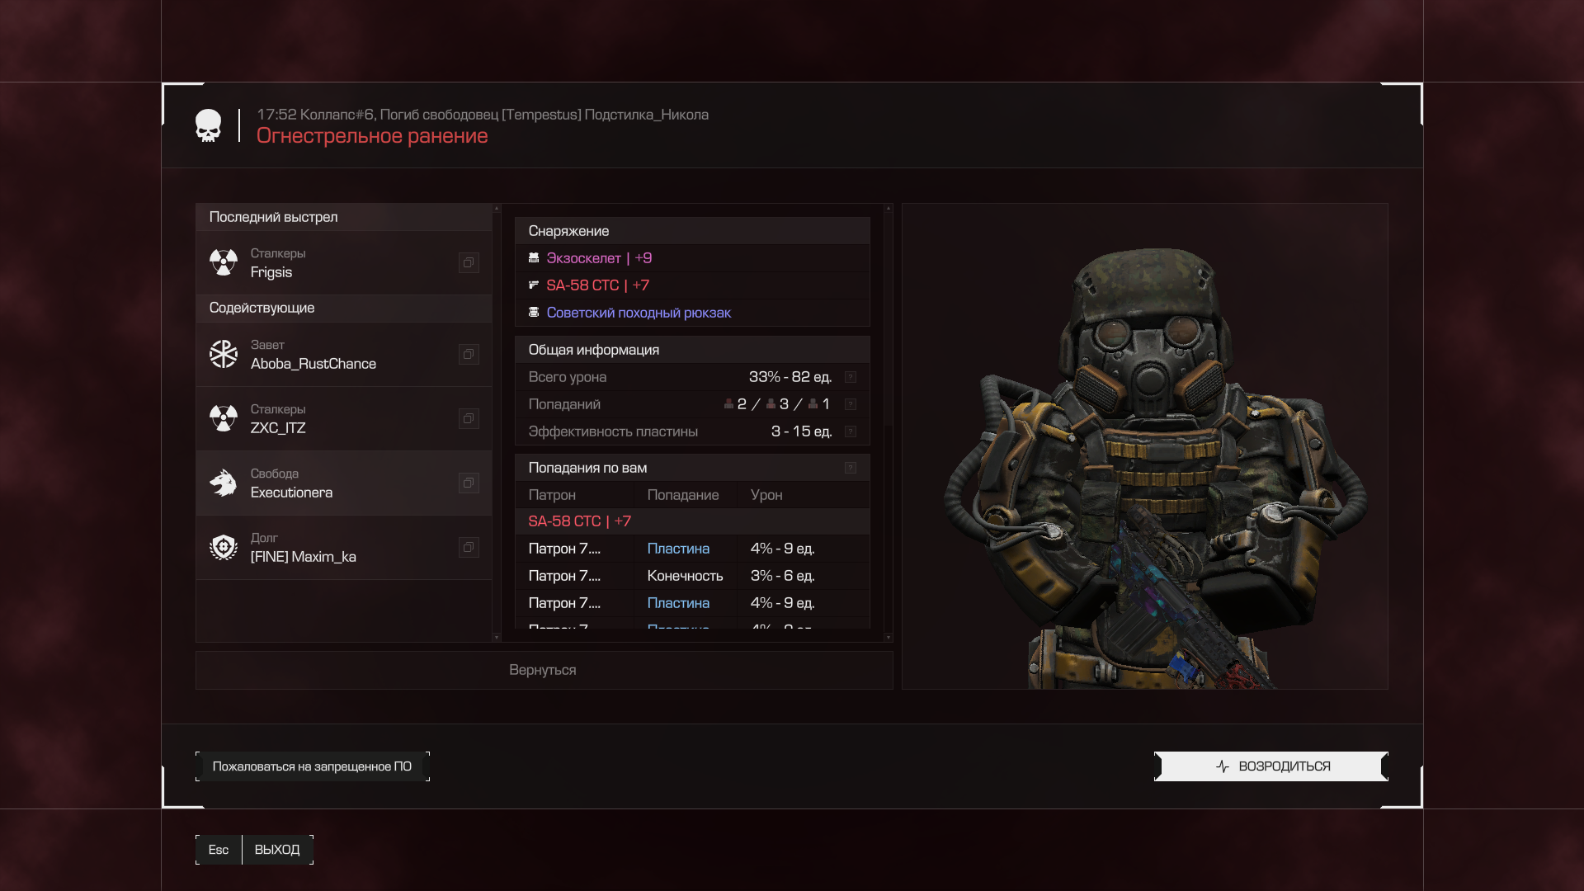This screenshot has width=1584, height=891.
Task: Click Пожаловаться на запрещенное ПО button
Action: [313, 766]
